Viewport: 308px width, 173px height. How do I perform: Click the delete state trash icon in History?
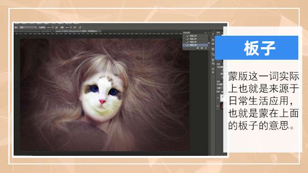click(206, 48)
